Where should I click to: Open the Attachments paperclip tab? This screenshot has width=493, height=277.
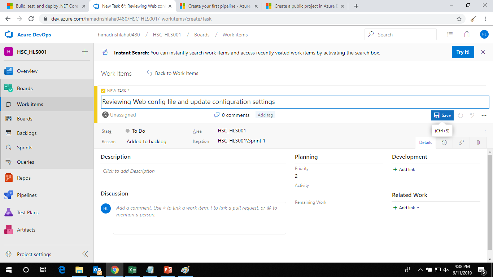478,142
